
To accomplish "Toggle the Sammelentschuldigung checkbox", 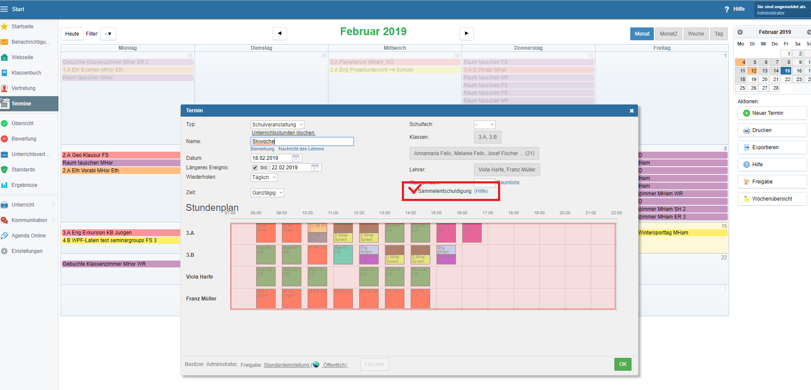I will pos(413,191).
